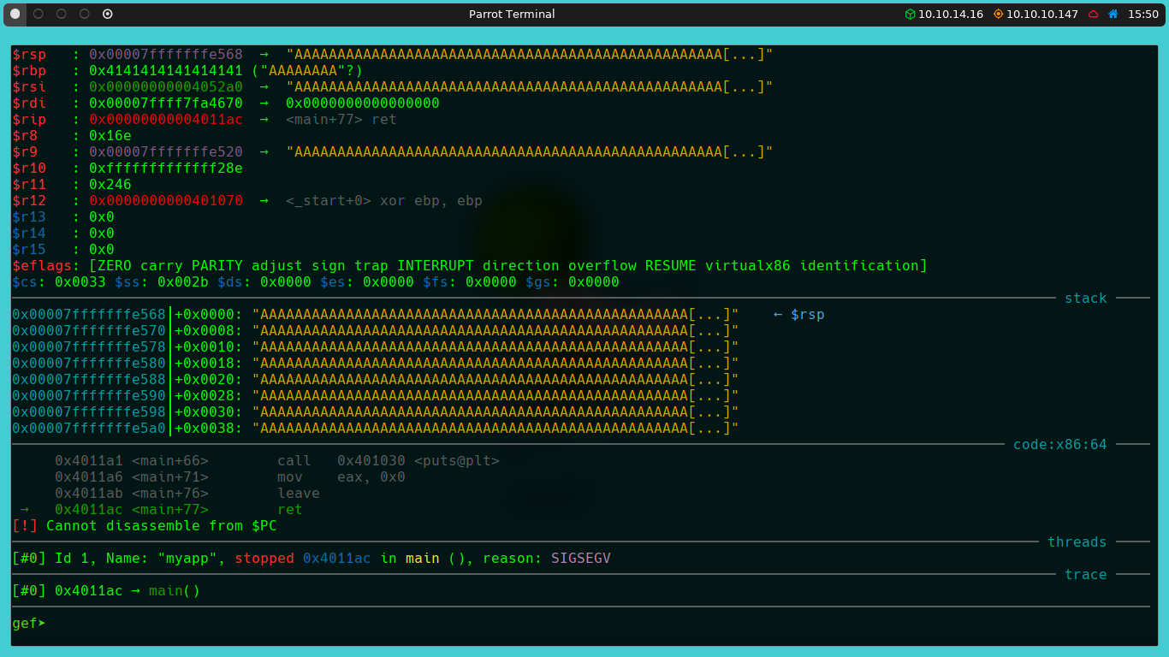Screen dimensions: 1169x657
Task: Select the $rbp value 0x4141414141414141
Action: tap(166, 71)
